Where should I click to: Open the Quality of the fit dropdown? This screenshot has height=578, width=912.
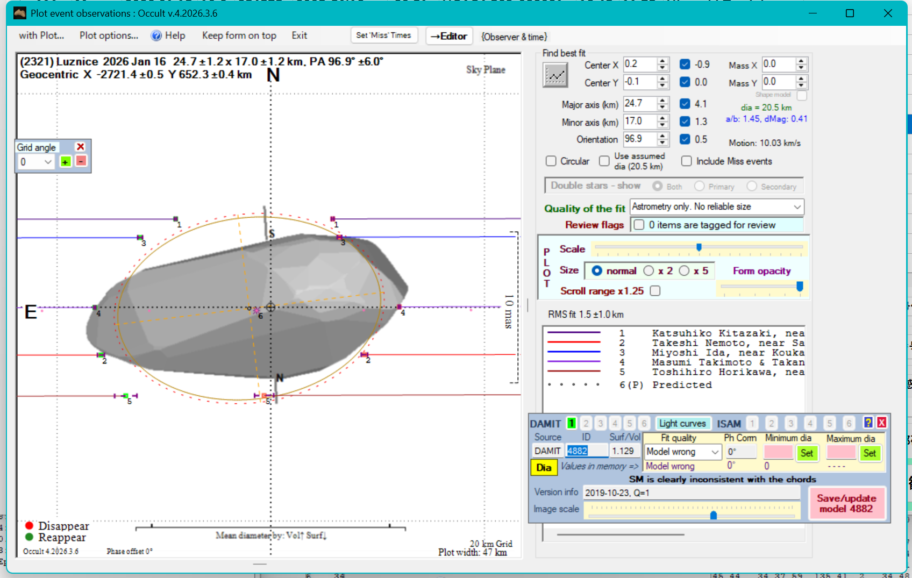point(797,207)
